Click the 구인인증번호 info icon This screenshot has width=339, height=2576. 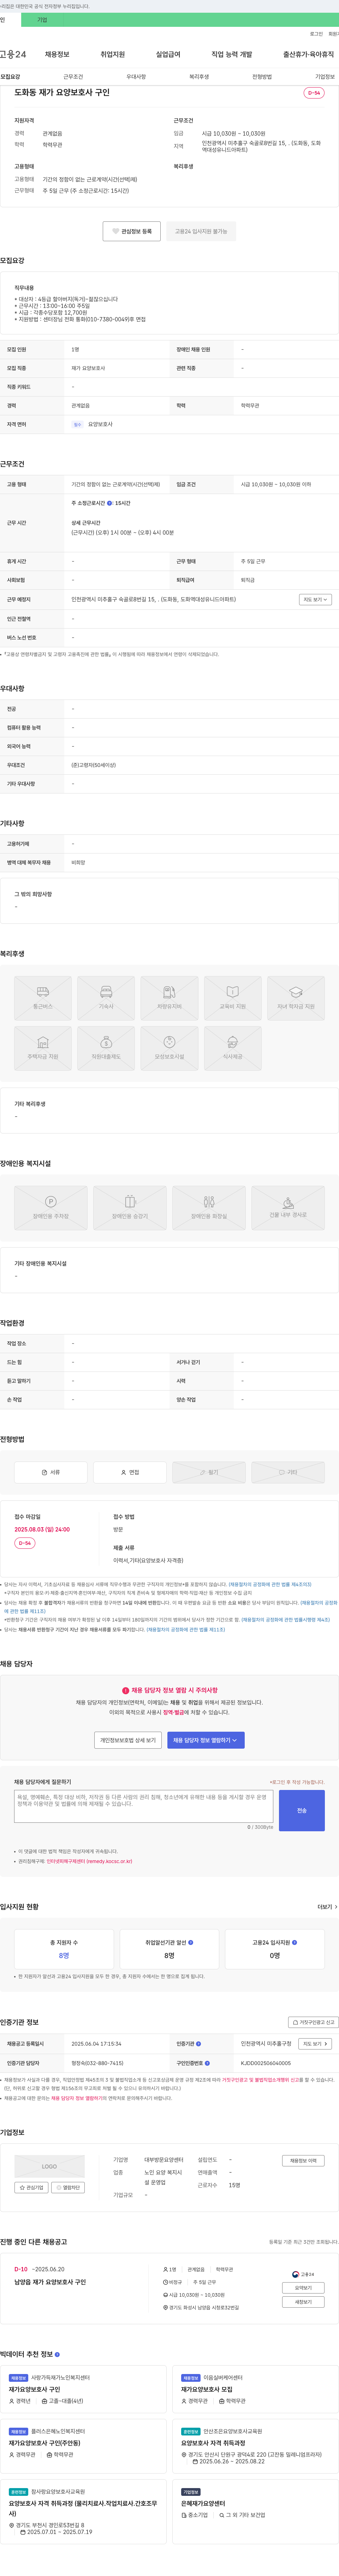click(x=207, y=2063)
